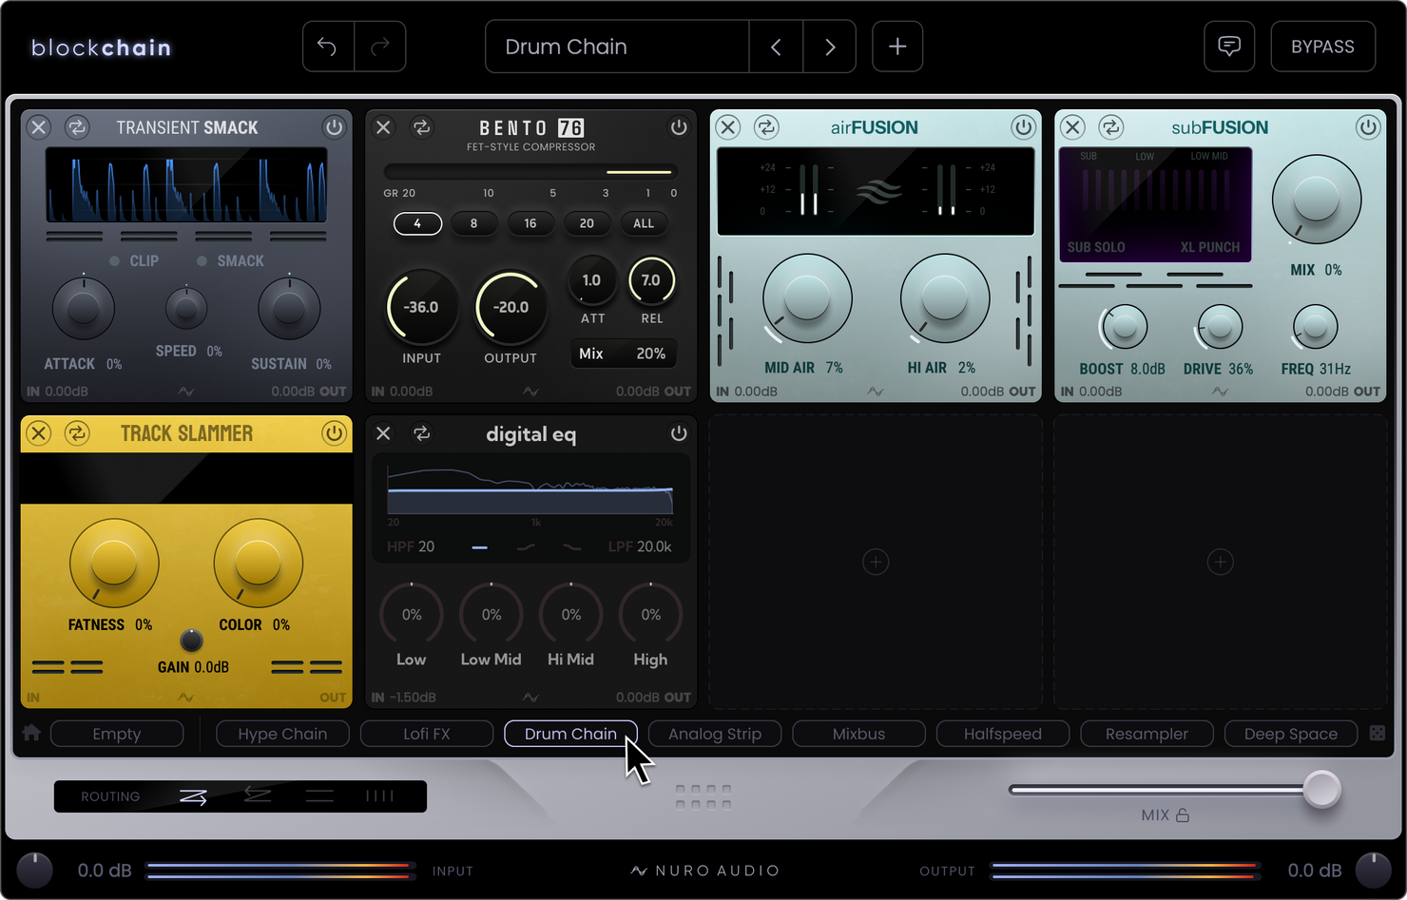Toggle Bento 76 power button
Screen dimensions: 1407x900
679,127
